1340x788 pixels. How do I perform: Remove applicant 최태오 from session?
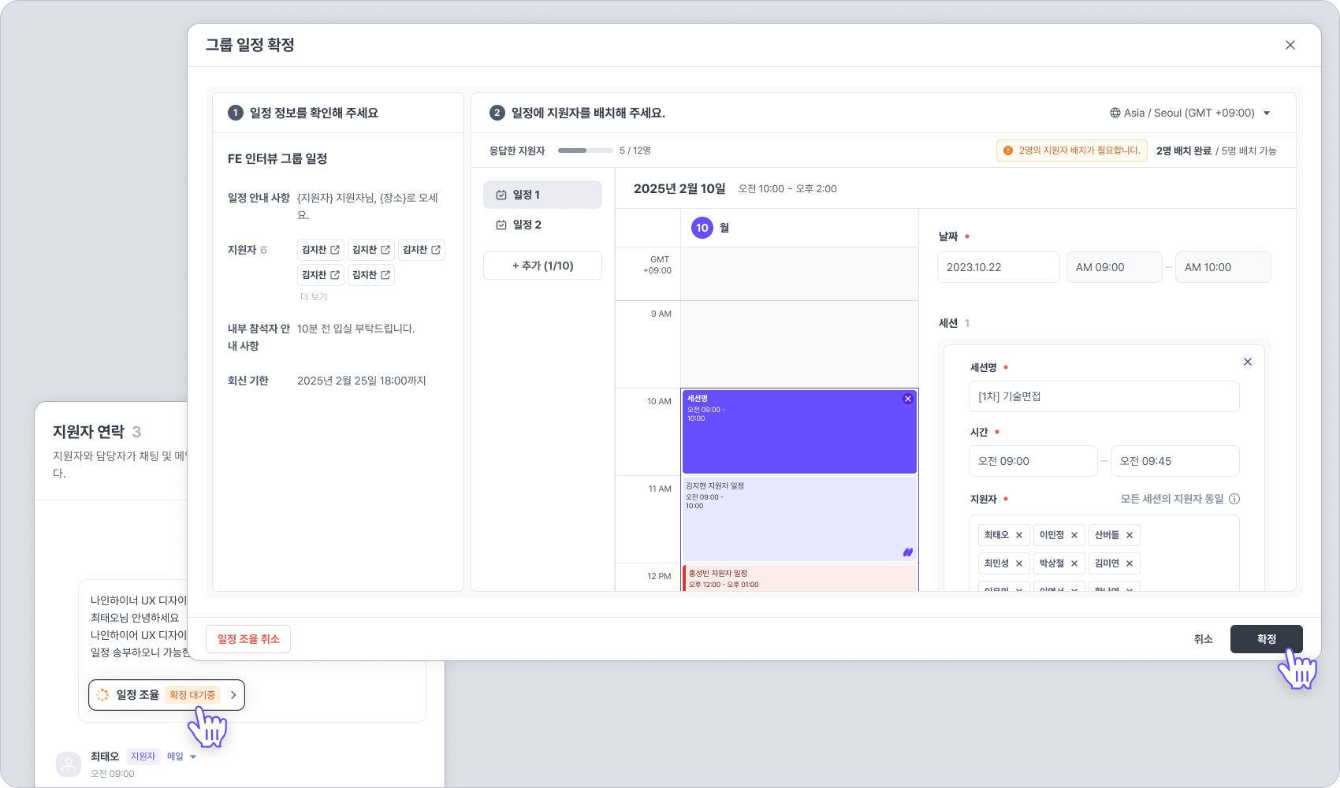pyautogui.click(x=1019, y=535)
